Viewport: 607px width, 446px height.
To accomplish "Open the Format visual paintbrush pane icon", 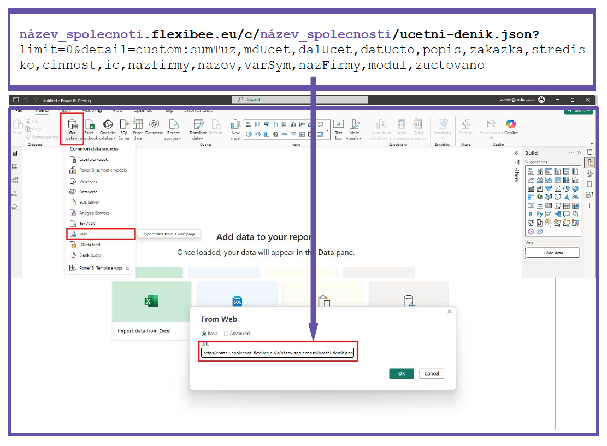I will [590, 174].
